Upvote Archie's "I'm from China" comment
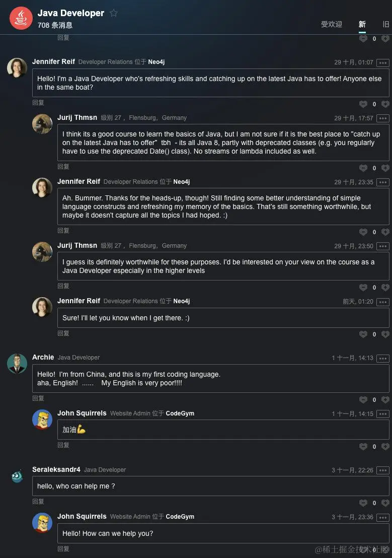 click(x=363, y=400)
